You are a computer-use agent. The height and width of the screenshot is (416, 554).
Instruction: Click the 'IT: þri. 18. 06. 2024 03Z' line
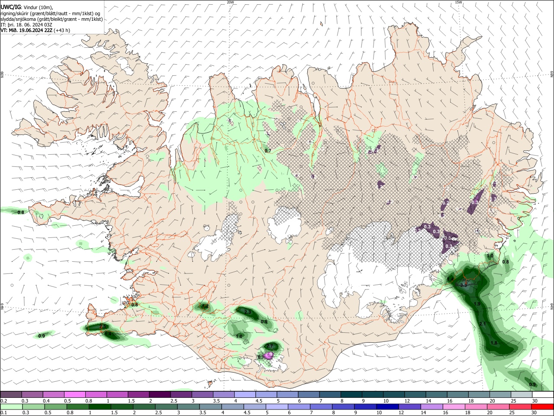point(27,25)
